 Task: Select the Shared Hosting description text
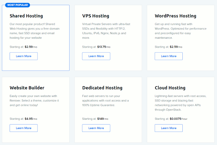tap(35, 31)
